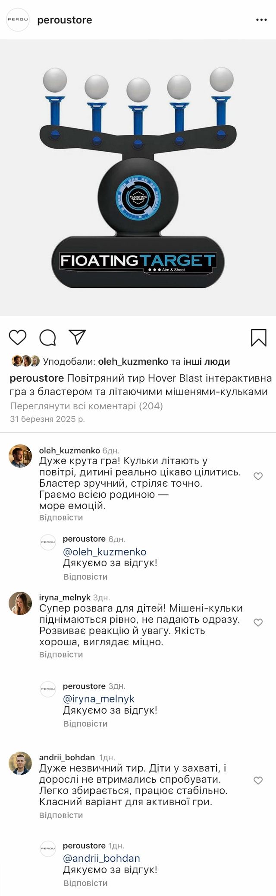This screenshot has height=896, width=276.
Task: Like andrii_bohdan's comment
Action: 258,780
